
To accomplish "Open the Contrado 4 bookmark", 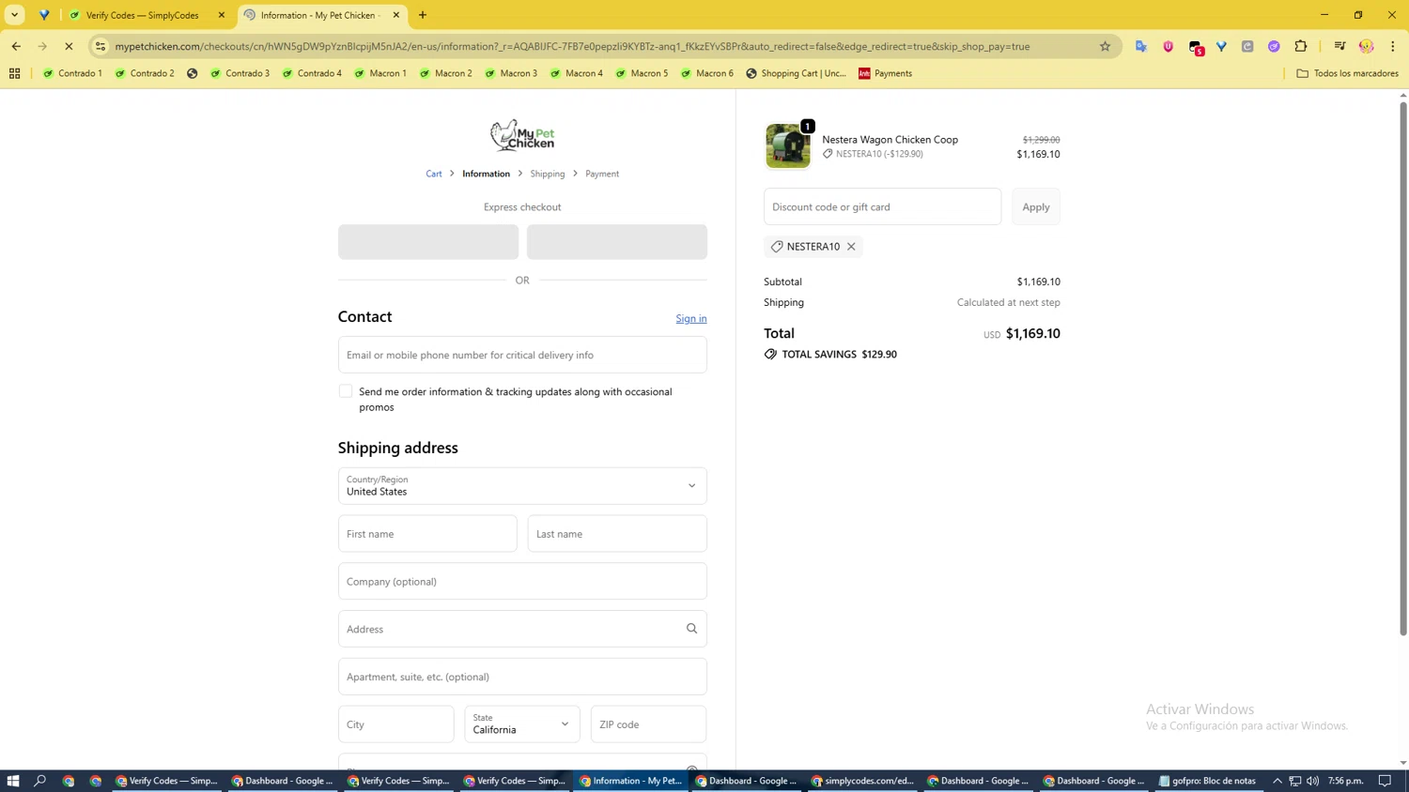I will point(312,73).
